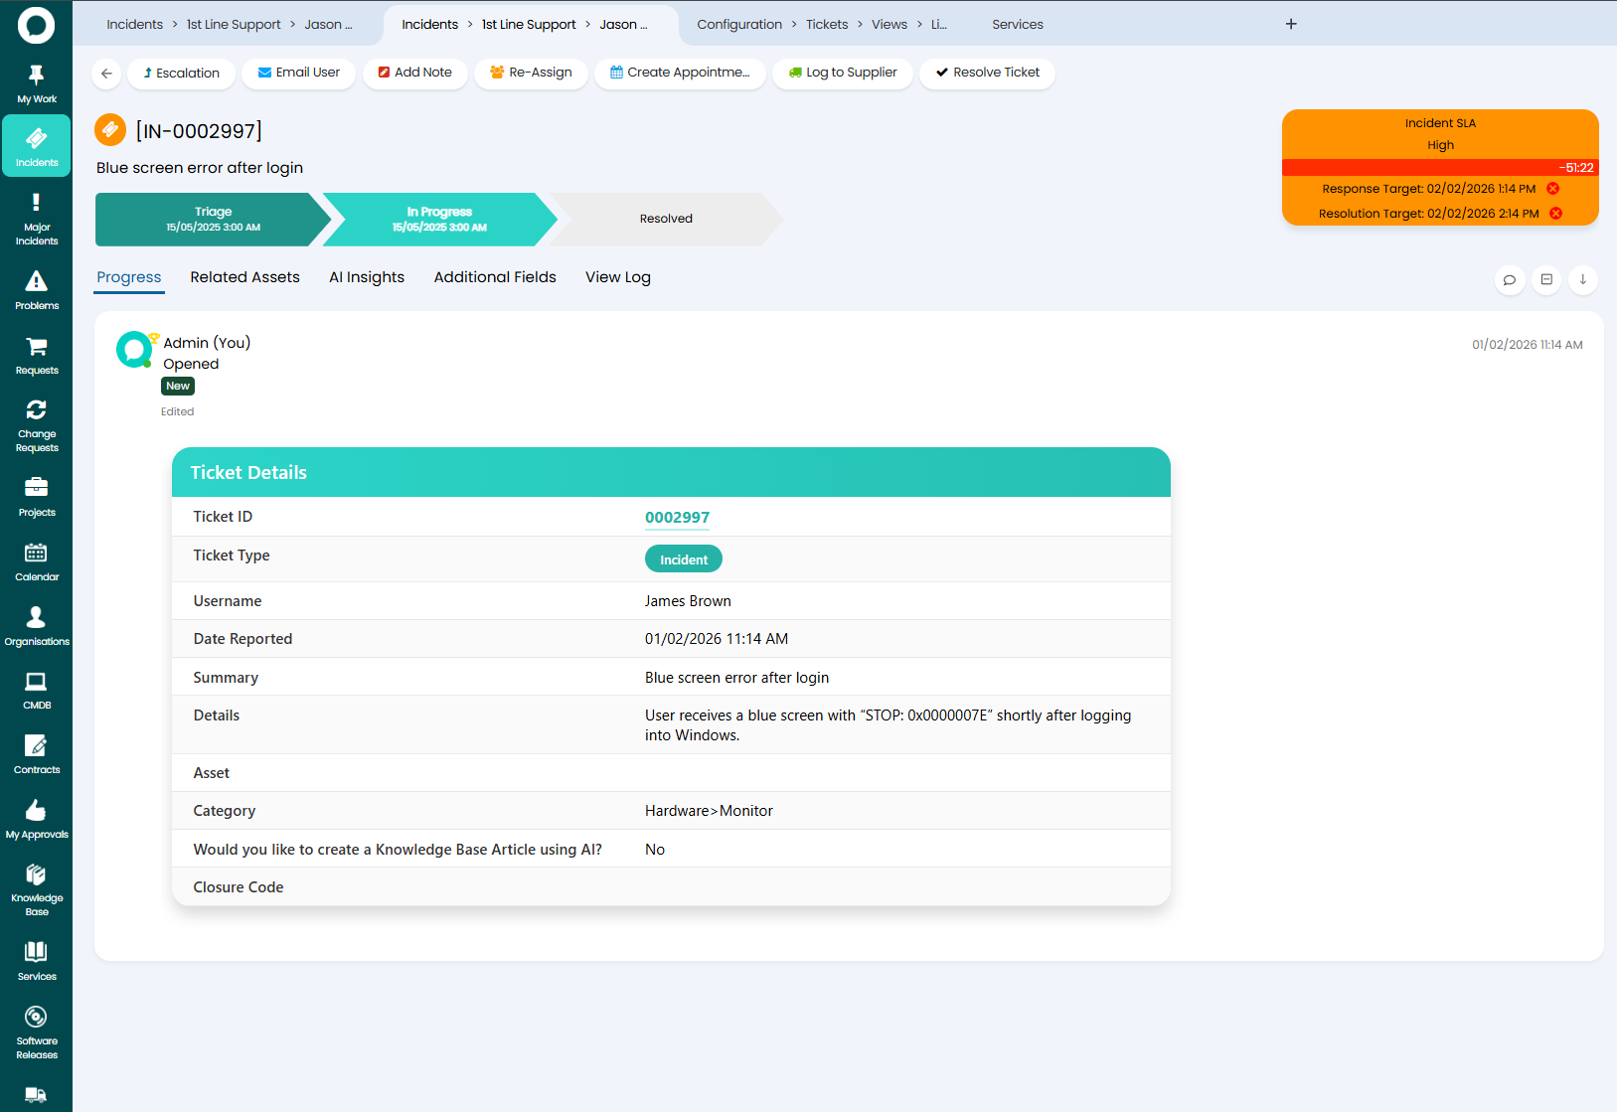Switch to the Services top tab

[1017, 24]
